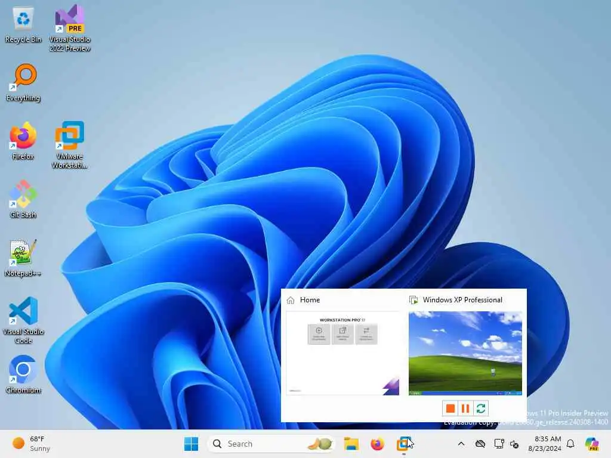Screen dimensions: 611x458
Task: Open the Copilot Preview taskbar icon
Action: click(x=592, y=444)
